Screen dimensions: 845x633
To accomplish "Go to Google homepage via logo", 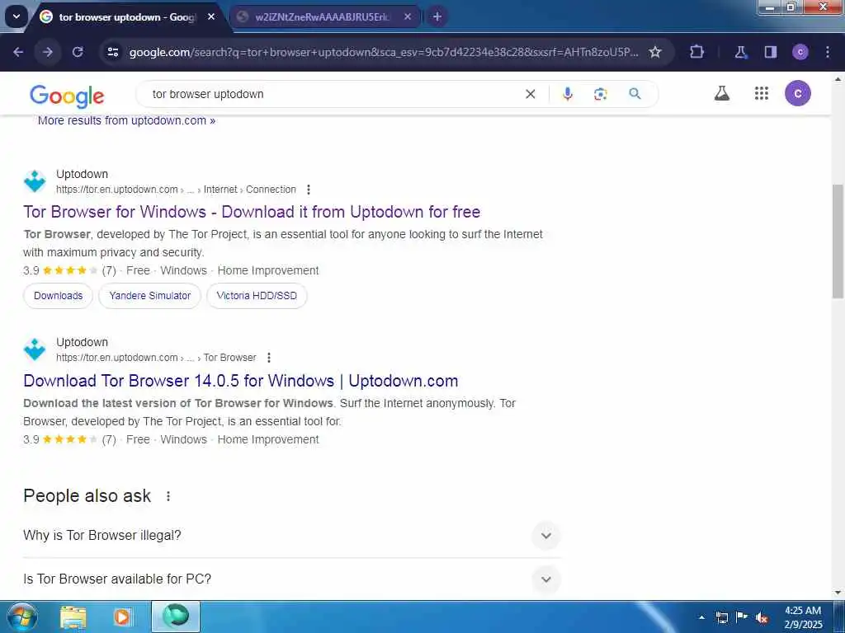I will coord(67,96).
